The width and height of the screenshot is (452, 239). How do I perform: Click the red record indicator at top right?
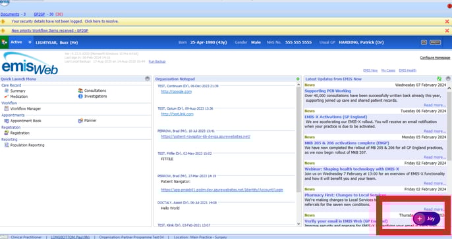click(x=449, y=6)
